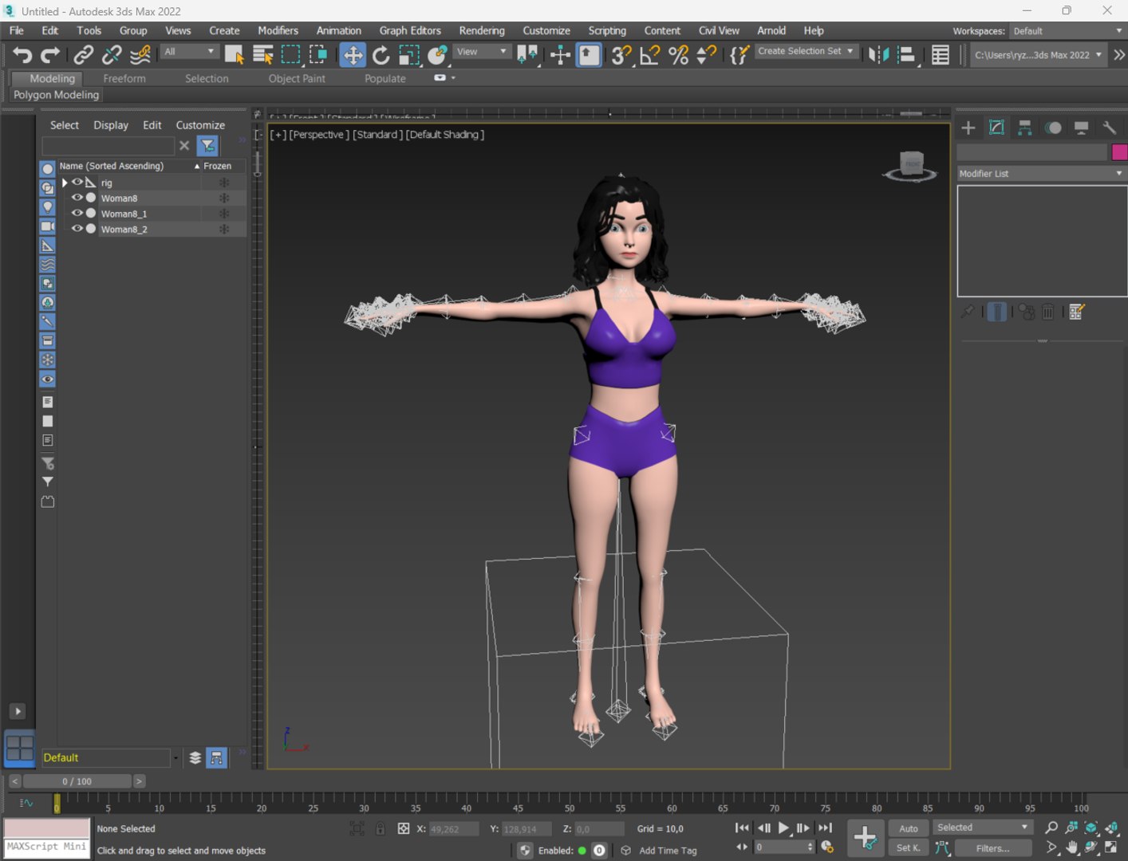Switch to the Freeform ribbon tab
The height and width of the screenshot is (861, 1128).
(x=124, y=78)
